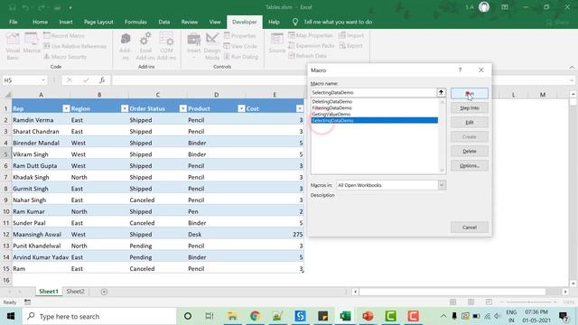Viewport: 578px width, 325px height.
Task: Open the View tab
Action: (x=215, y=22)
